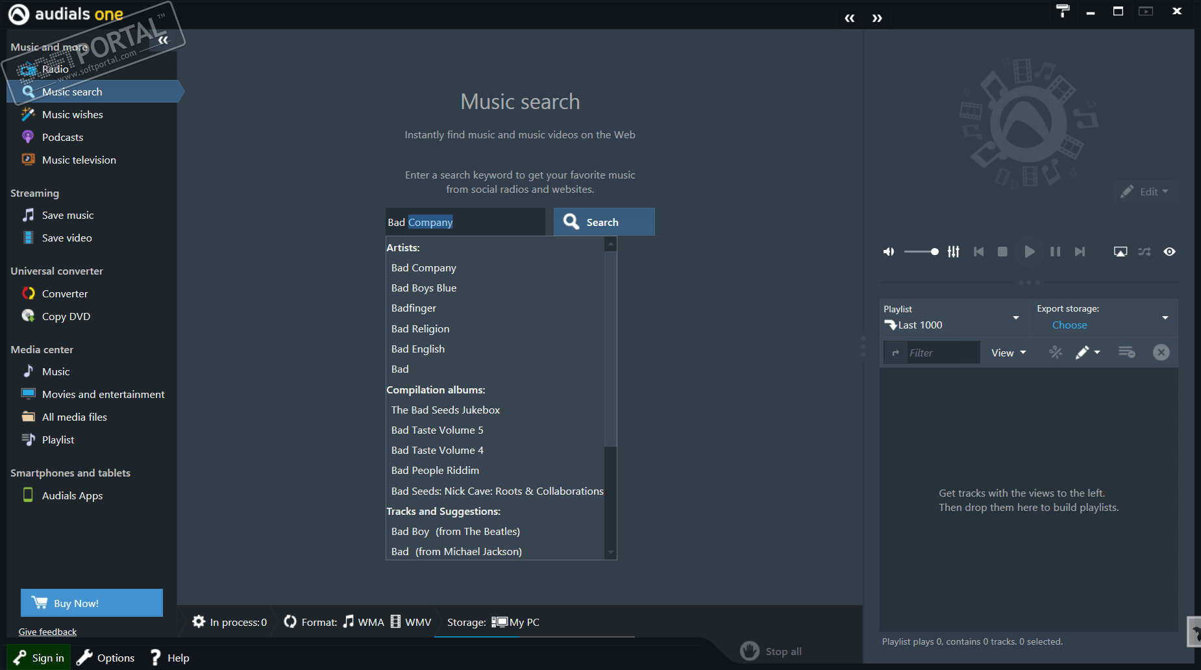
Task: Select Bad Taste Volume 4 album
Action: pos(437,450)
